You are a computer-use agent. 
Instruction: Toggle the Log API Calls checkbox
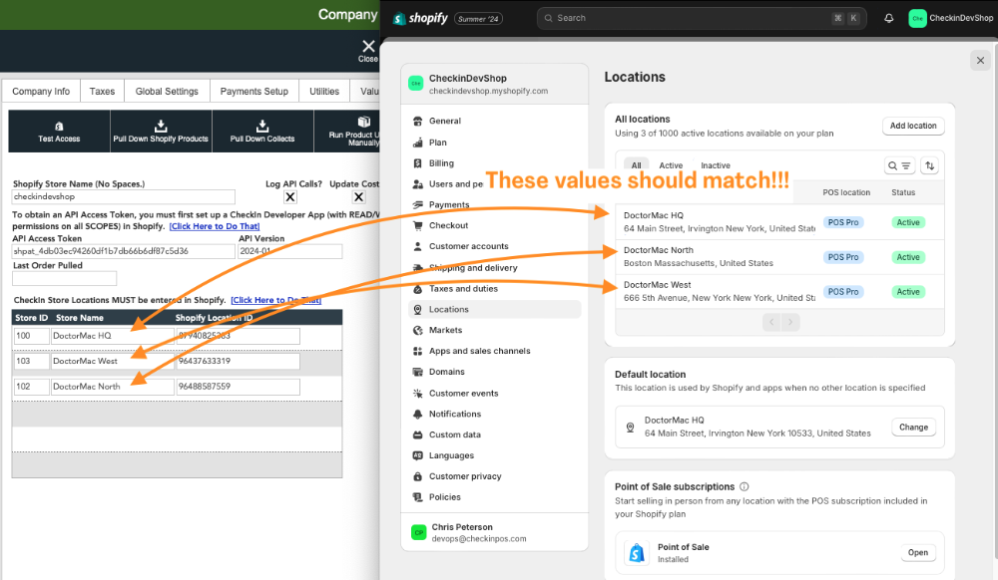tap(291, 197)
